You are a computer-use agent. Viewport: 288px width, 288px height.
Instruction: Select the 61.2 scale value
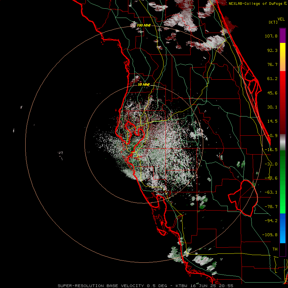tap(272, 79)
